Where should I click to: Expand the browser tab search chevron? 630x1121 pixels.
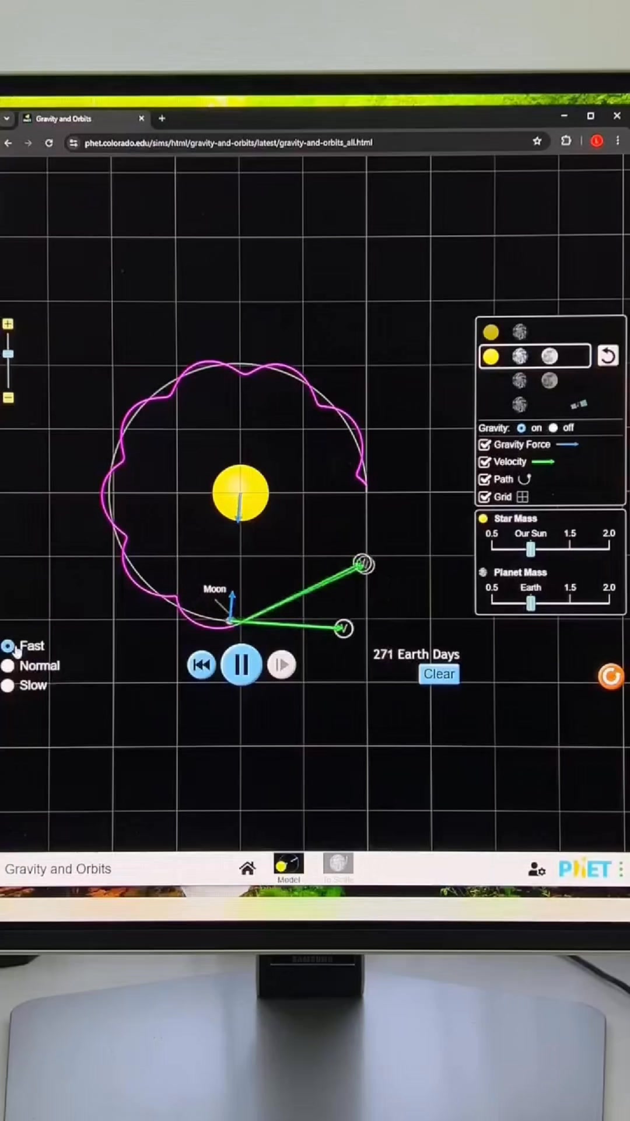[6, 119]
